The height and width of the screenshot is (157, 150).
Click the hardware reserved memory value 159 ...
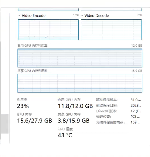click(135, 123)
